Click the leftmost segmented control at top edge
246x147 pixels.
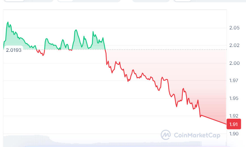click(27, 1)
